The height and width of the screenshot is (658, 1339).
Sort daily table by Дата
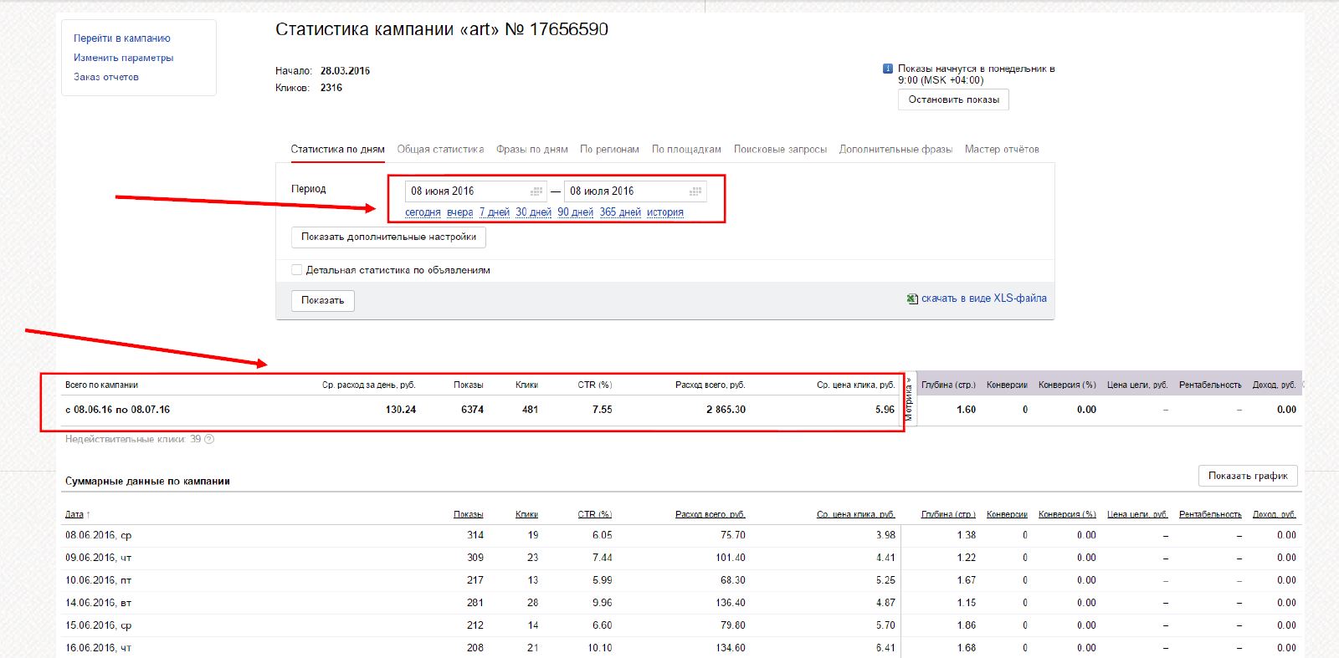(74, 515)
